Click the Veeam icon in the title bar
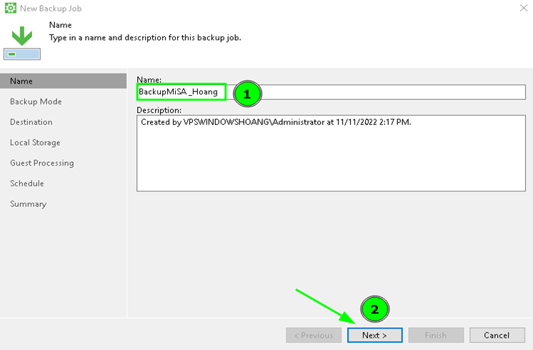The width and height of the screenshot is (533, 350). coord(9,9)
